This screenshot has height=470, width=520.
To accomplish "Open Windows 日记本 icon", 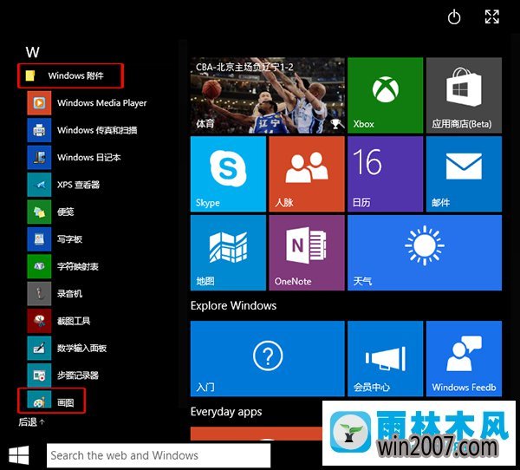I will [x=39, y=157].
